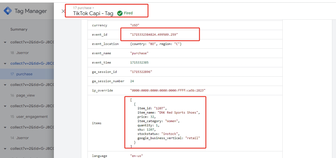Click the price: 32 line
The height and width of the screenshot is (158, 336).
coord(146,117)
